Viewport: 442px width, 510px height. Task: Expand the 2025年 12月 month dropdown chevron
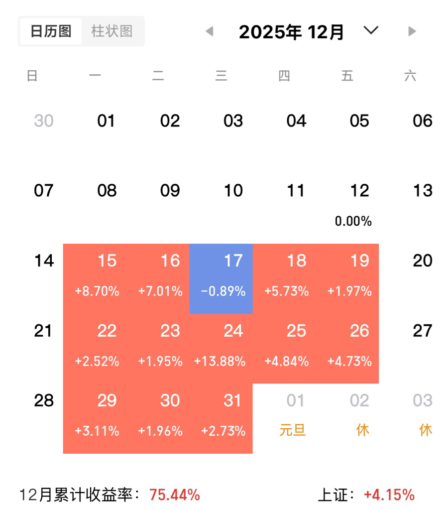pyautogui.click(x=371, y=31)
